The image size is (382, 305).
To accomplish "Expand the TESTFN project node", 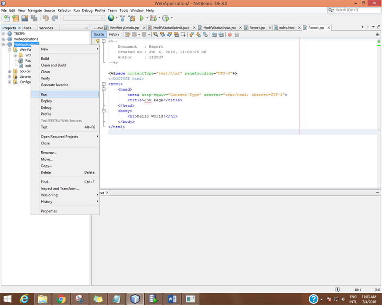I will (4, 34).
